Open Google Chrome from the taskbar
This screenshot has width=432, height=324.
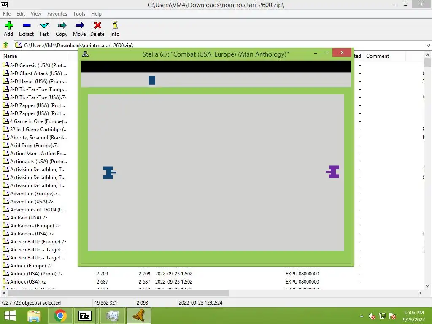pyautogui.click(x=60, y=316)
